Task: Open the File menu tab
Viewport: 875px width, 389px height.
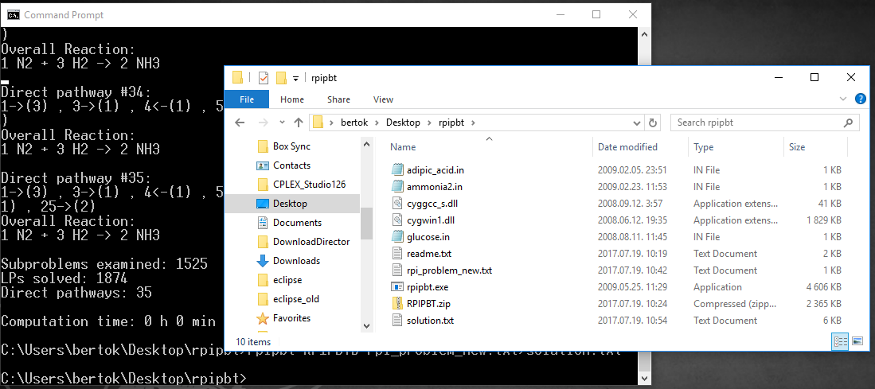Action: click(x=247, y=99)
